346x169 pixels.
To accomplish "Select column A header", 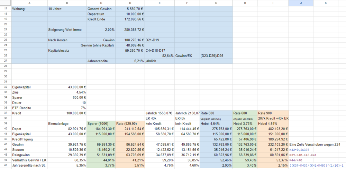I will [x=29, y=3].
